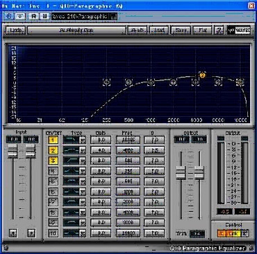Click right output fader handle
257x254 pixels.
click(199, 172)
